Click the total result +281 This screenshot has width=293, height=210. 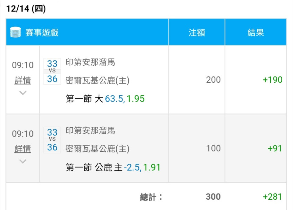[272, 197]
